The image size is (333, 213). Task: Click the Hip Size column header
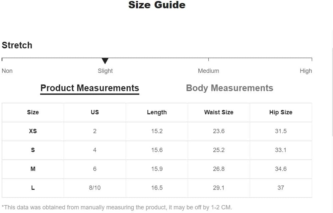(281, 112)
